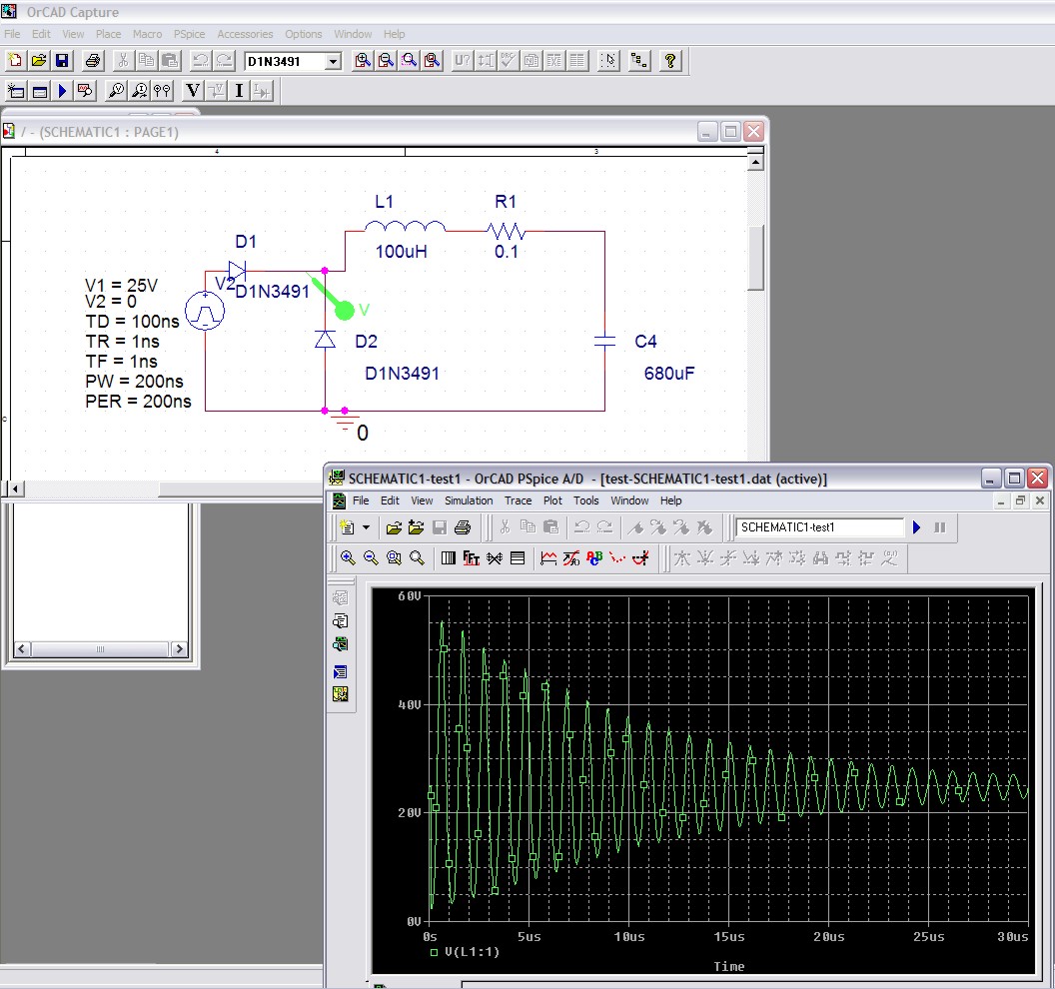Select the Voltage Level marker tool
Viewport: 1055px width, 989px height.
pyautogui.click(x=117, y=90)
